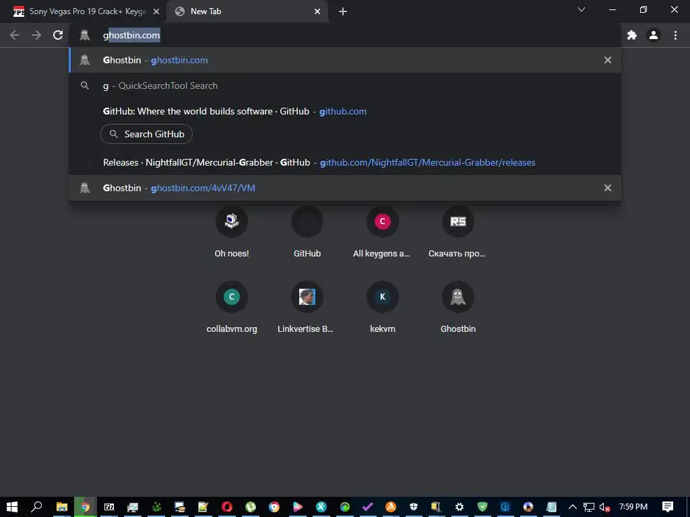
Task: Open the Avast orange icon in taskbar
Action: coord(391,507)
